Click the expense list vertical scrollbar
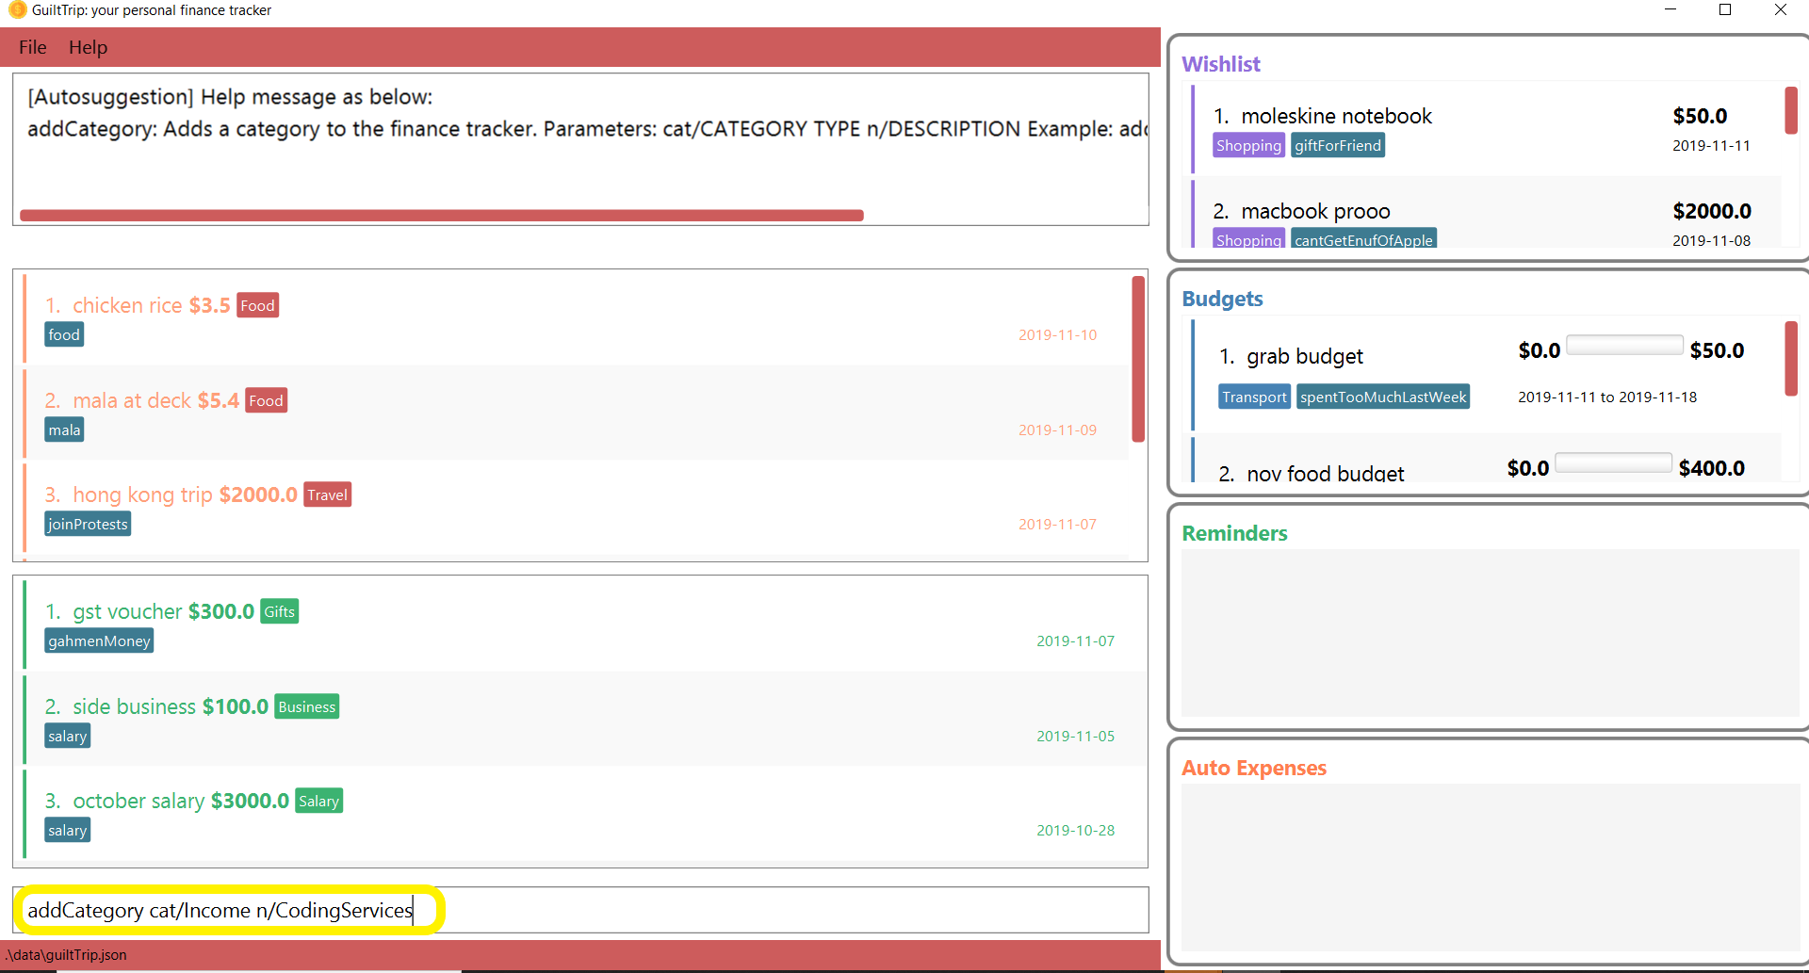 (x=1138, y=359)
